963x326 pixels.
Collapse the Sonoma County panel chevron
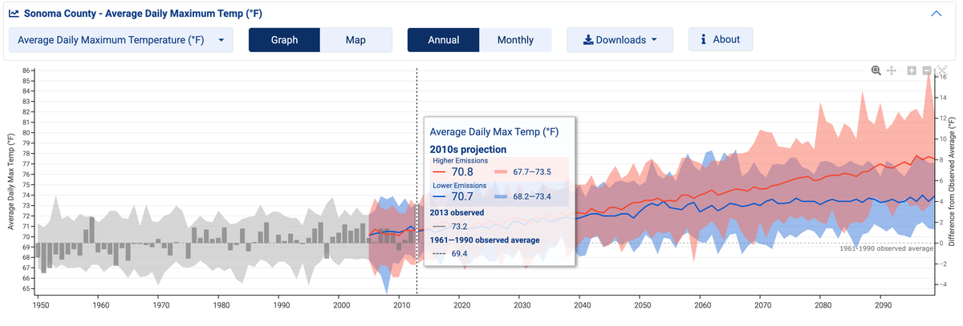click(936, 14)
